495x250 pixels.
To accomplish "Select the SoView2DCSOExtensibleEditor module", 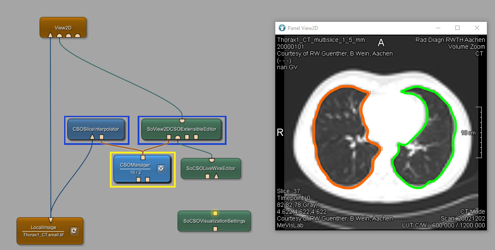I will click(x=181, y=129).
